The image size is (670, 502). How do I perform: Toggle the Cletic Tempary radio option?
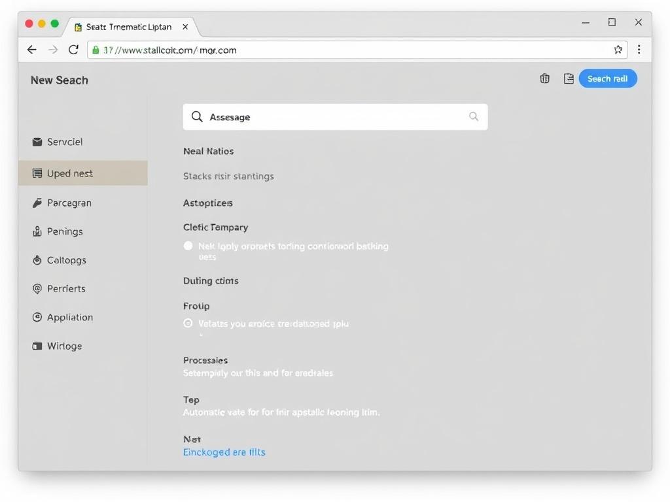tap(188, 246)
